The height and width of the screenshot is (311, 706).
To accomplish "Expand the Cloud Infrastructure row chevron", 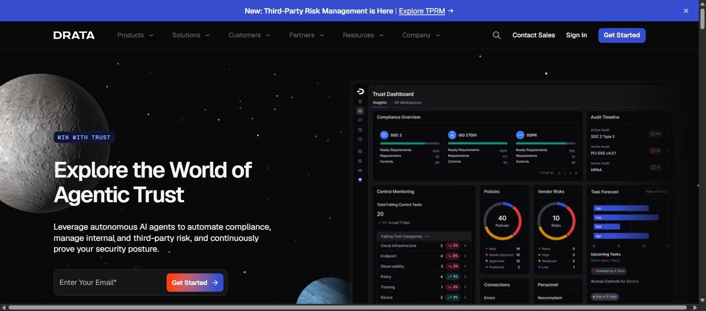I will coord(465,246).
